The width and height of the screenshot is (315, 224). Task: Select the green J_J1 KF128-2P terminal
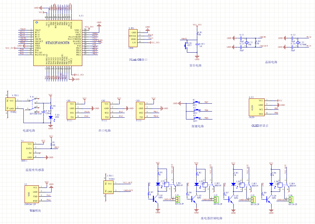pos(178,199)
